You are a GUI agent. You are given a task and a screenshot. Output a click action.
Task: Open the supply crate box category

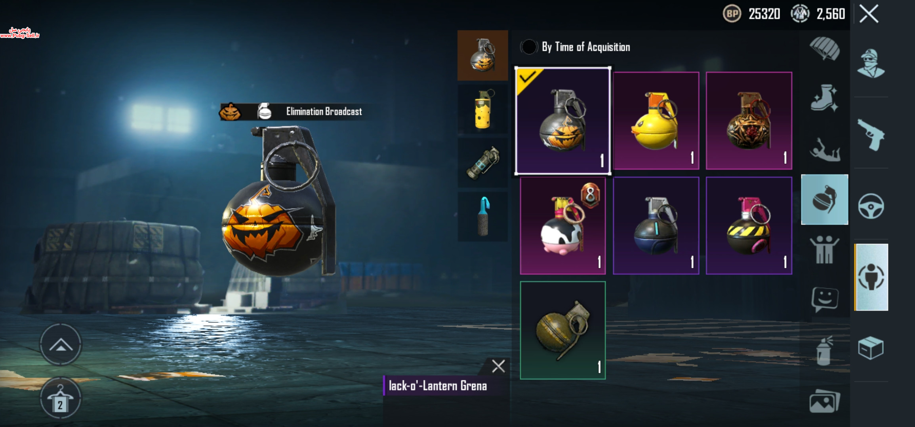click(x=871, y=348)
